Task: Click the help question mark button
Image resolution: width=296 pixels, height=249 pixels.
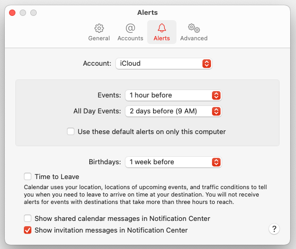Action: click(x=274, y=229)
